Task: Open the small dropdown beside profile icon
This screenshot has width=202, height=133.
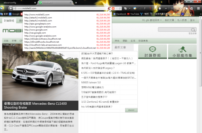Action: 6,8
